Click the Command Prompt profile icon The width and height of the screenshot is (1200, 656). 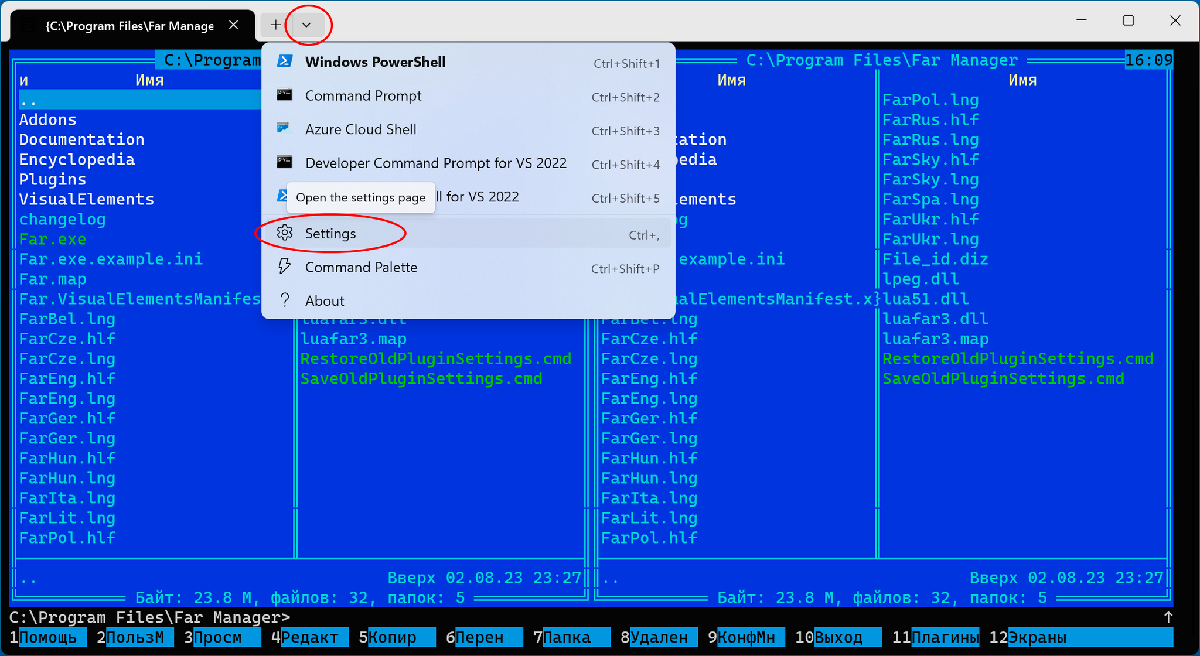tap(285, 95)
